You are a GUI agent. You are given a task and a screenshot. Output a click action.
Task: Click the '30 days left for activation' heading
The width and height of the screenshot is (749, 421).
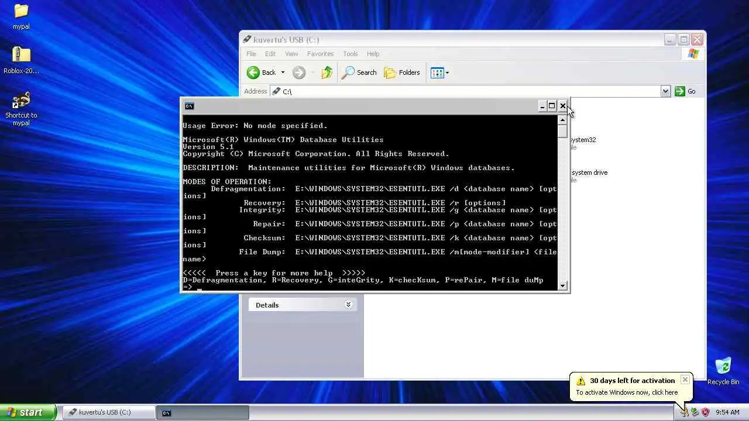632,381
